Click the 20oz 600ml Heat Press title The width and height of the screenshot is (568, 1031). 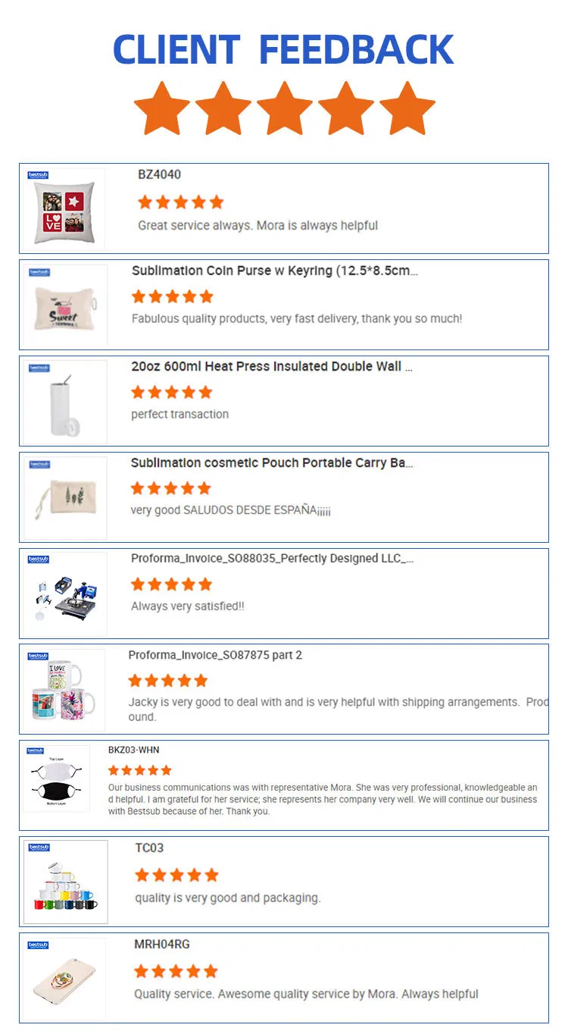272,366
